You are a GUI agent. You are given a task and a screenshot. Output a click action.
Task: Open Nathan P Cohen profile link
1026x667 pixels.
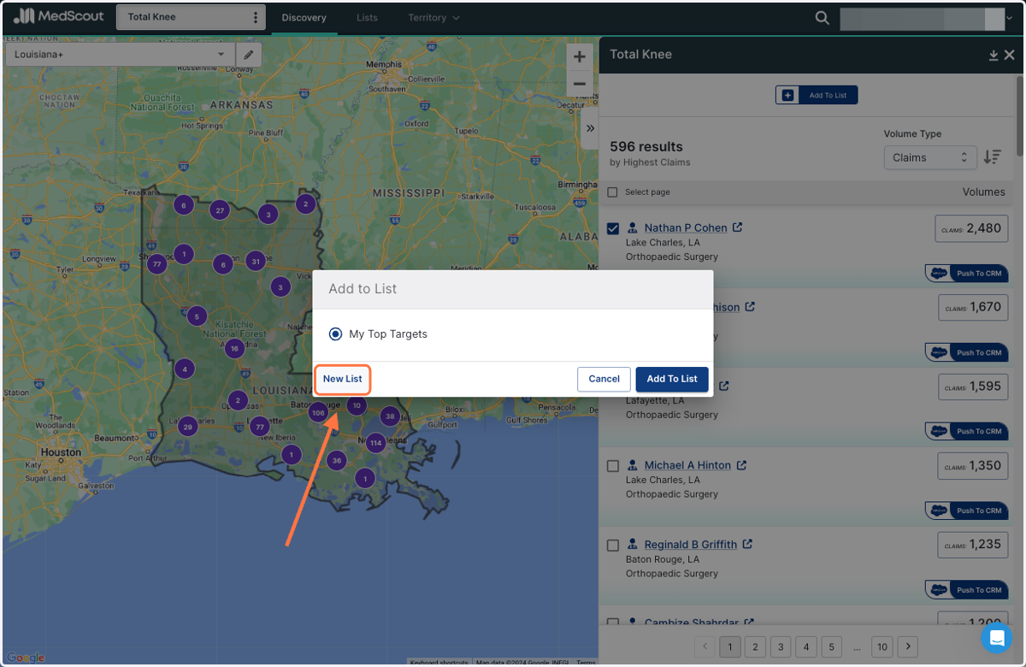click(686, 227)
